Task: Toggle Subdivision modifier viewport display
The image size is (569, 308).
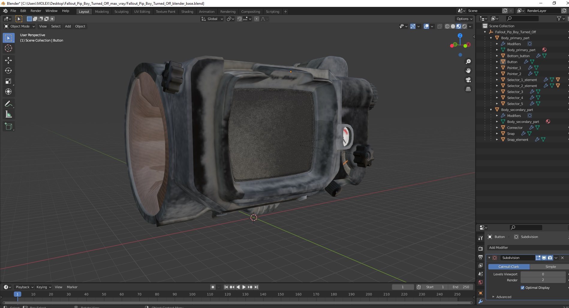Action: pyautogui.click(x=544, y=258)
